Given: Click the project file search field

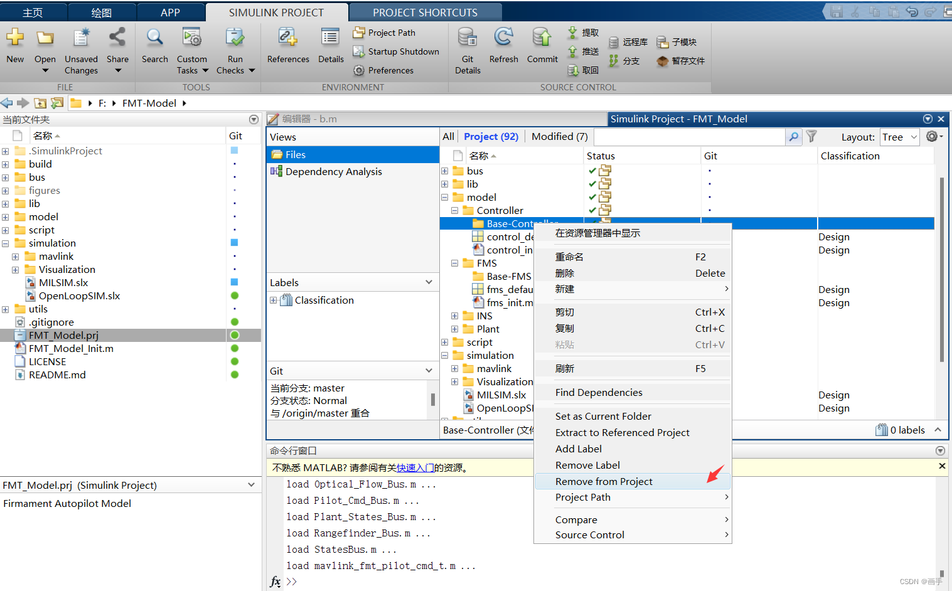Looking at the screenshot, I should (x=689, y=137).
